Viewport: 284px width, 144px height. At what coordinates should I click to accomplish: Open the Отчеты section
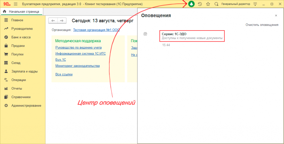[x=17, y=89]
